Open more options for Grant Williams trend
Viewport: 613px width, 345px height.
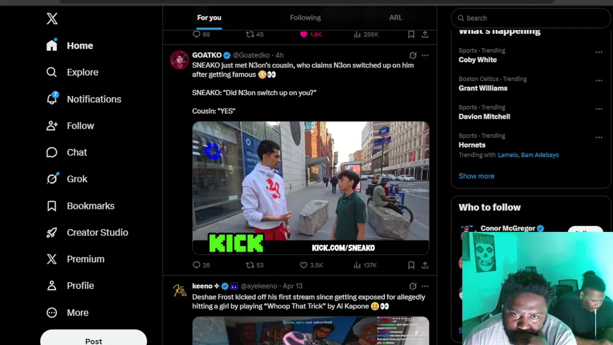point(599,80)
